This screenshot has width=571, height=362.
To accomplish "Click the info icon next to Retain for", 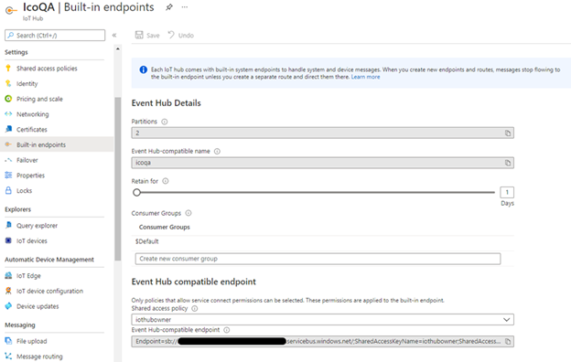I will (x=166, y=181).
